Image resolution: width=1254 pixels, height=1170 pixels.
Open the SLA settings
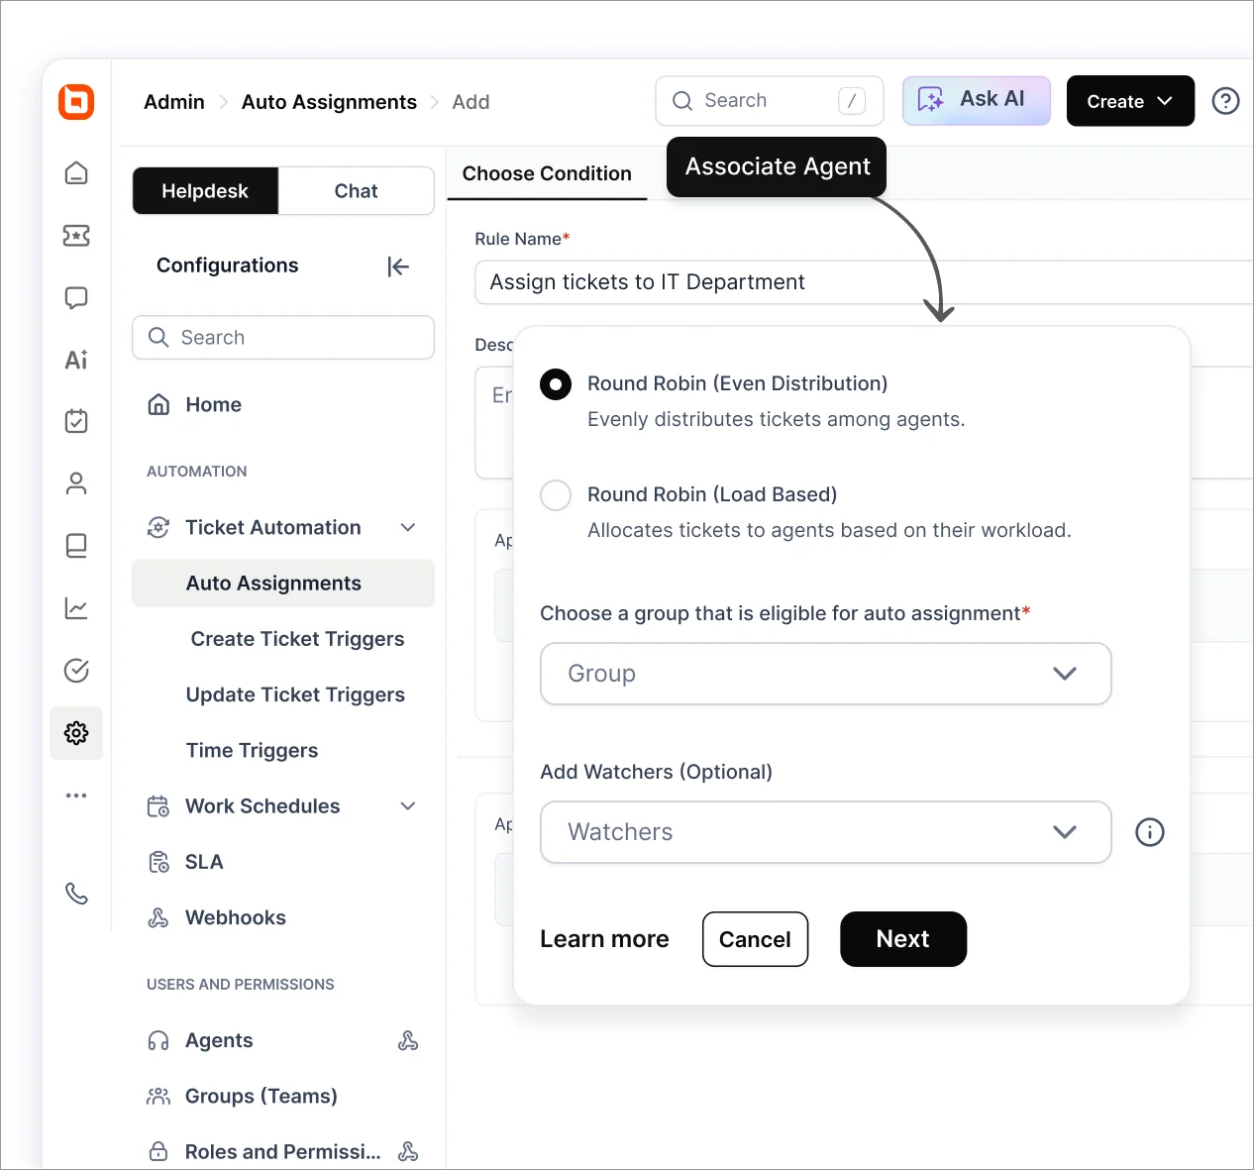click(204, 862)
